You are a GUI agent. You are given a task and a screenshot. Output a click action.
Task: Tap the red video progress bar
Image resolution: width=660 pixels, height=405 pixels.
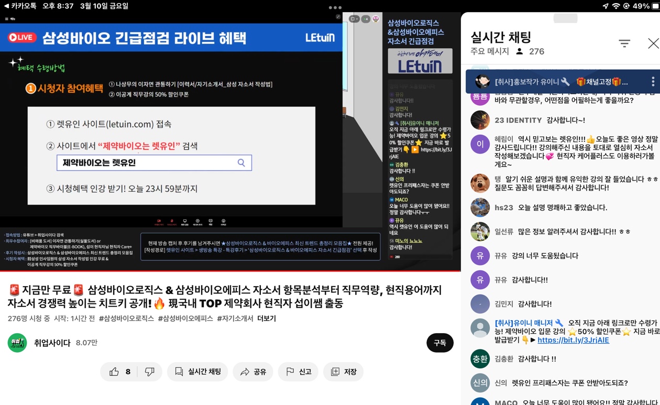coord(230,271)
